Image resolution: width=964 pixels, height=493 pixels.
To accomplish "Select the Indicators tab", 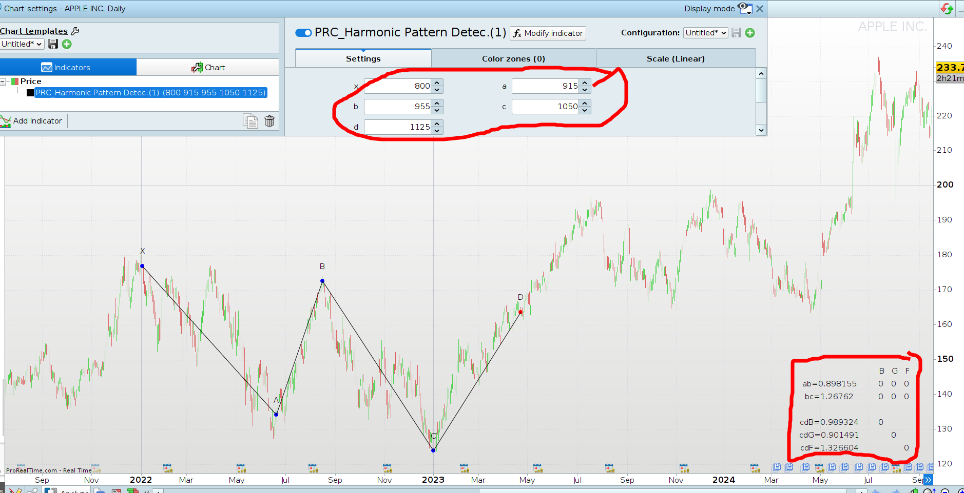I will [x=68, y=67].
